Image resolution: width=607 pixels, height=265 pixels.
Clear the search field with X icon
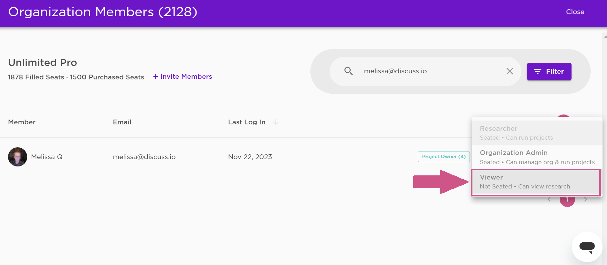510,71
